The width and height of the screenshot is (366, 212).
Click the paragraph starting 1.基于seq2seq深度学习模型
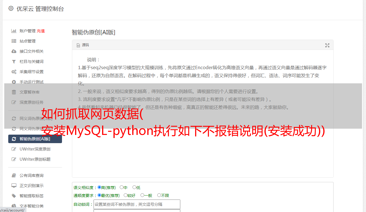pos(202,76)
